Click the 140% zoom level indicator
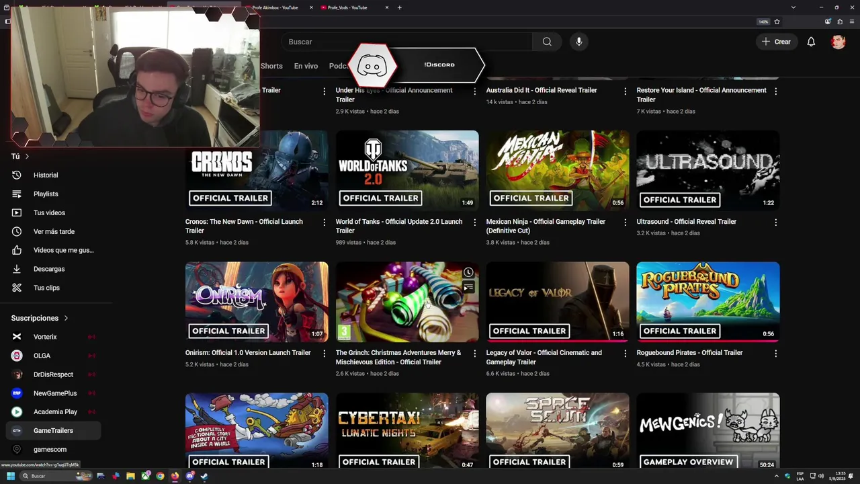Viewport: 860px width, 484px height. coord(763,22)
